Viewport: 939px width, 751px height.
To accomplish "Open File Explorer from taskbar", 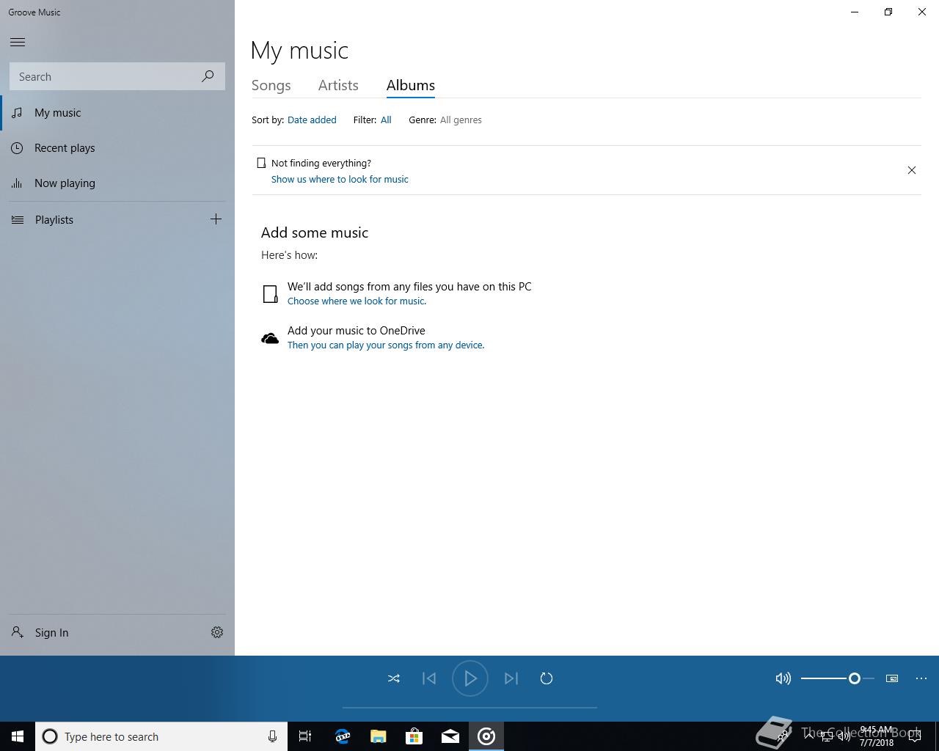I will pyautogui.click(x=378, y=736).
